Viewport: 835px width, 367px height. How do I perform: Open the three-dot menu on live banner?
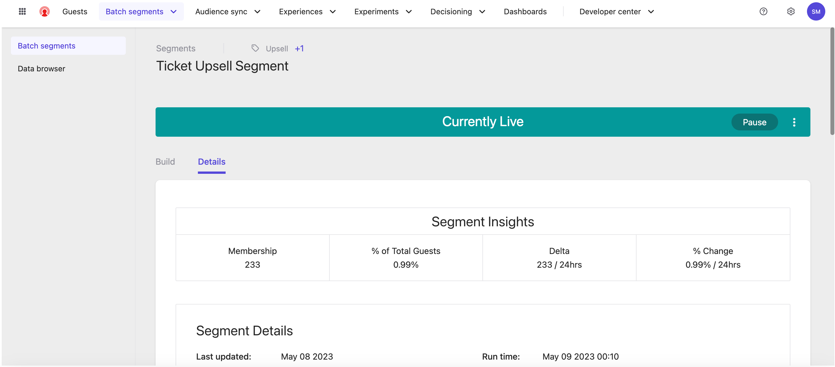tap(794, 122)
